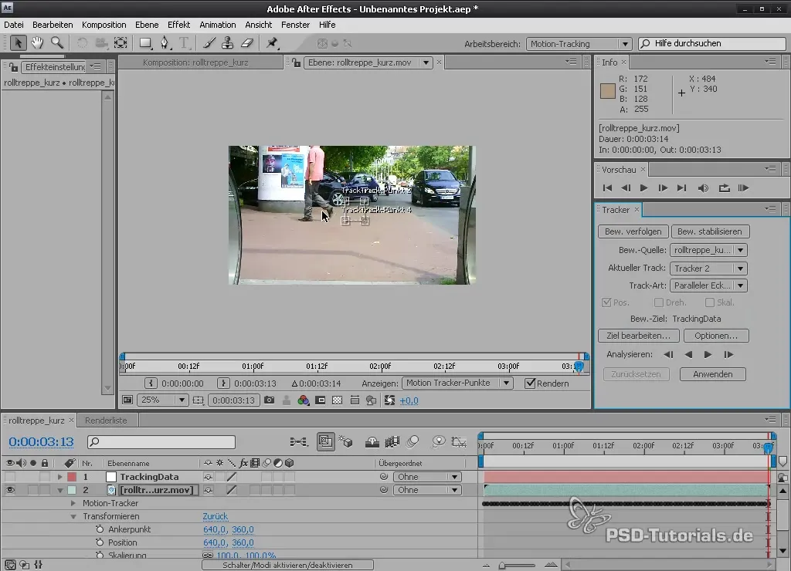Open Ebene menu
The width and height of the screenshot is (791, 571).
coord(147,25)
